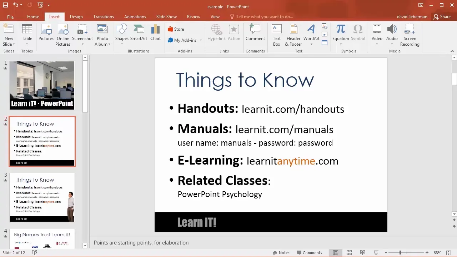The height and width of the screenshot is (257, 457).
Task: Start Slide Show from status bar
Action: tap(376, 253)
